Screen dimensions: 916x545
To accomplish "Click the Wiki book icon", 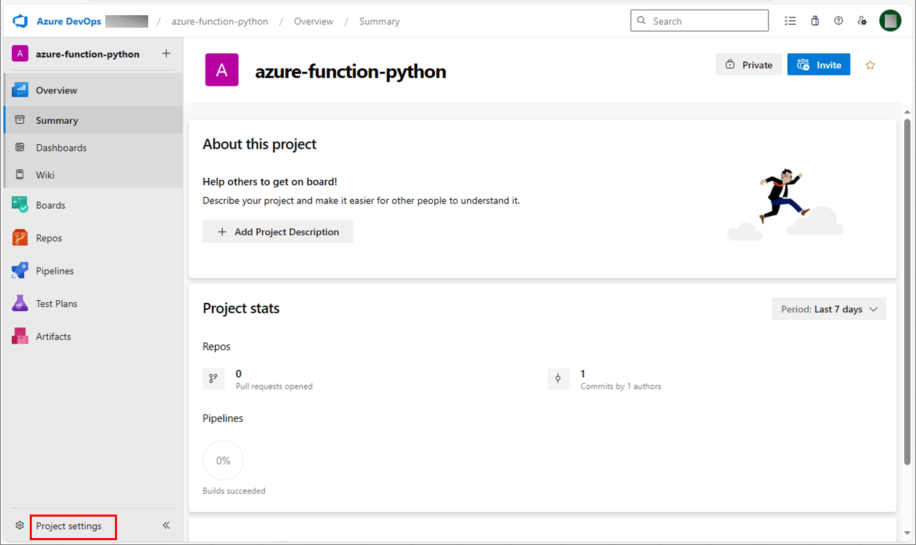I will point(20,175).
